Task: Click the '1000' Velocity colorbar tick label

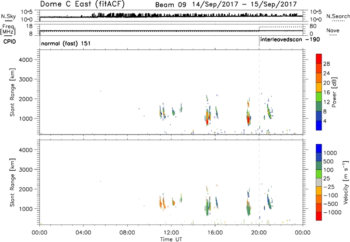Action: (330, 153)
